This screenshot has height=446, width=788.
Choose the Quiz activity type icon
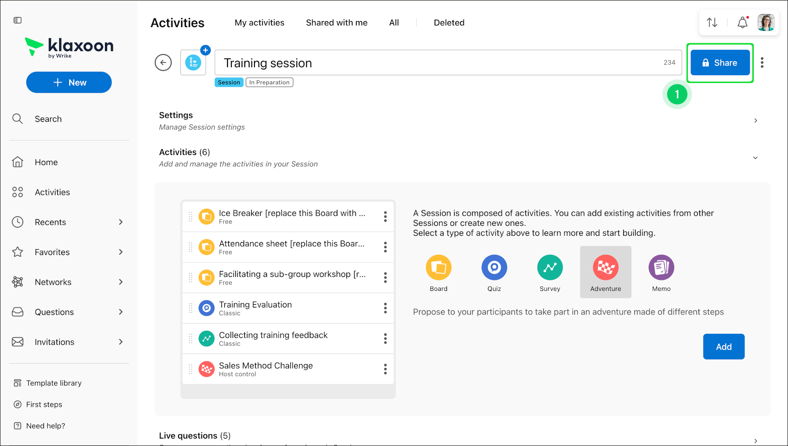pyautogui.click(x=494, y=267)
